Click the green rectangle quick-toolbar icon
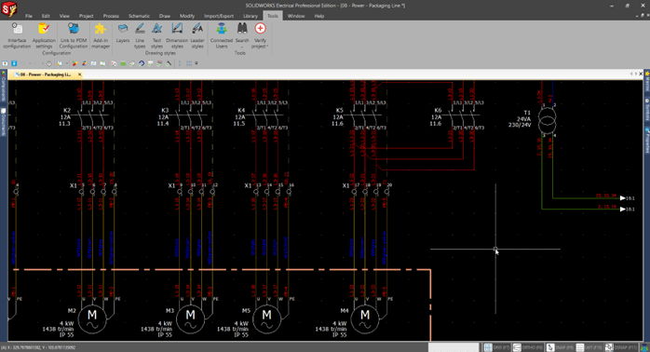This screenshot has height=352, width=650. point(123,63)
